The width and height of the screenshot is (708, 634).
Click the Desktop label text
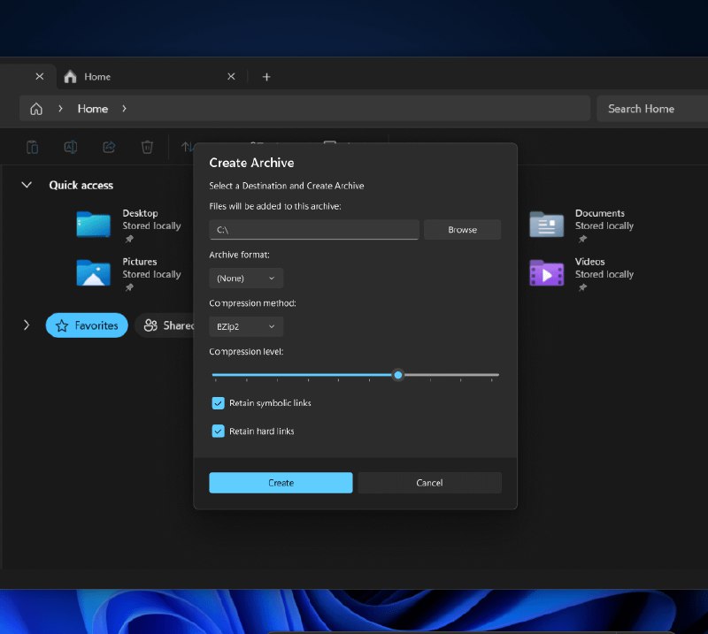coord(140,213)
